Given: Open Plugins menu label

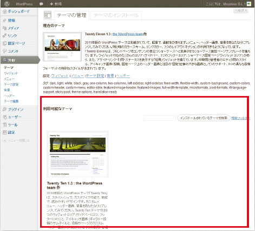Looking at the screenshot, I should 16,109.
